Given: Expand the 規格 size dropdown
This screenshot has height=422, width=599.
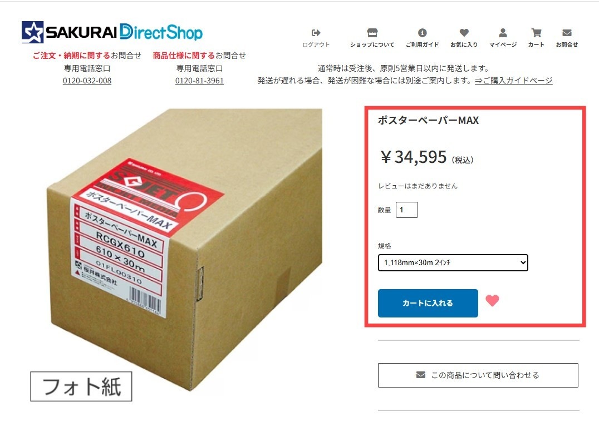Looking at the screenshot, I should point(453,262).
